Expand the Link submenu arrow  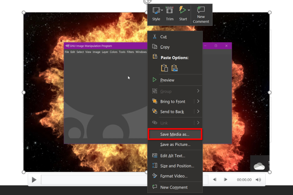coord(198,123)
